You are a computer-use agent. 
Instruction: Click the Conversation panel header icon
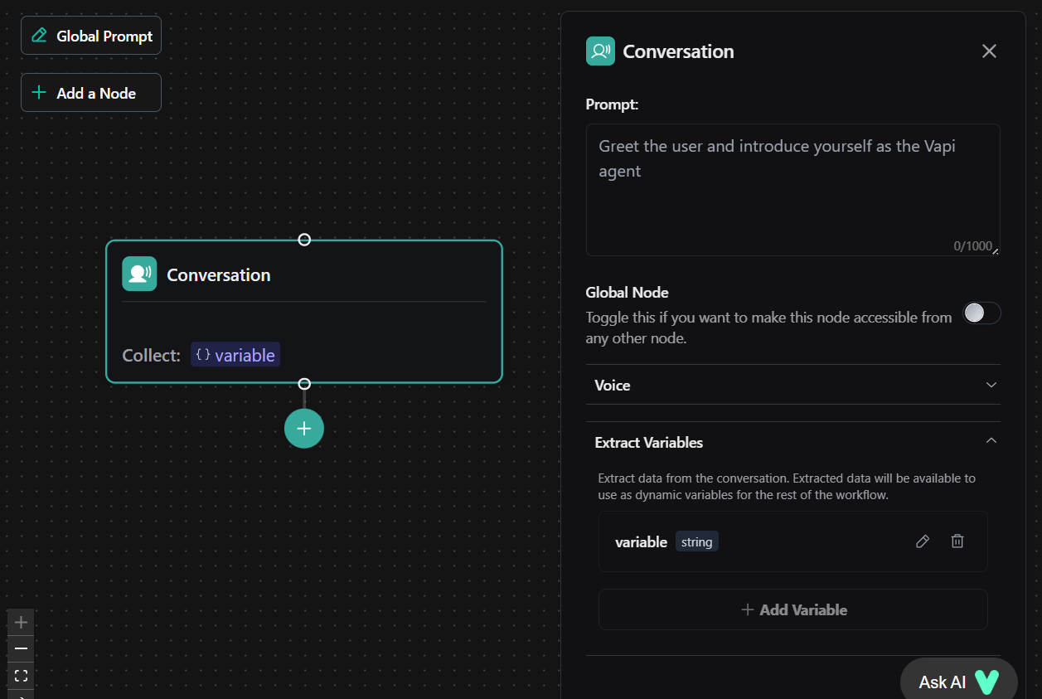click(x=600, y=51)
